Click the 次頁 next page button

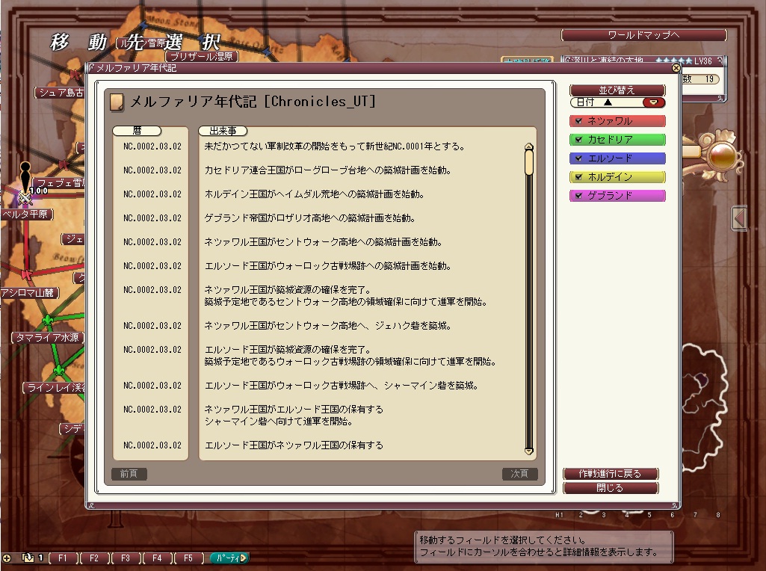coord(520,474)
